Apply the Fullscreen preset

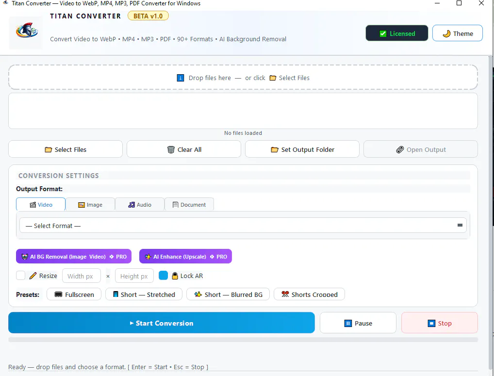pos(74,294)
